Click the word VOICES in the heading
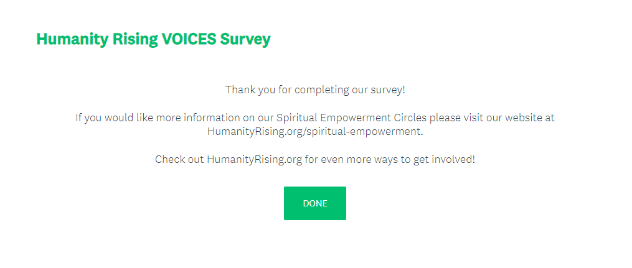The image size is (632, 268). point(189,39)
